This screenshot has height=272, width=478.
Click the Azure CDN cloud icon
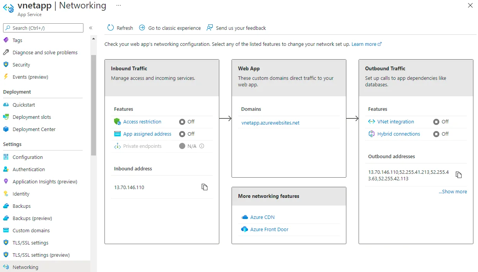tap(245, 217)
